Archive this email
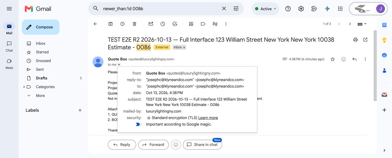Viewport: 392px width, 158px height. pos(111,24)
